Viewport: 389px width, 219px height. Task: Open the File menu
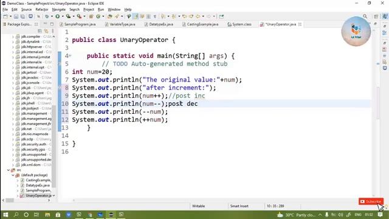[5, 10]
